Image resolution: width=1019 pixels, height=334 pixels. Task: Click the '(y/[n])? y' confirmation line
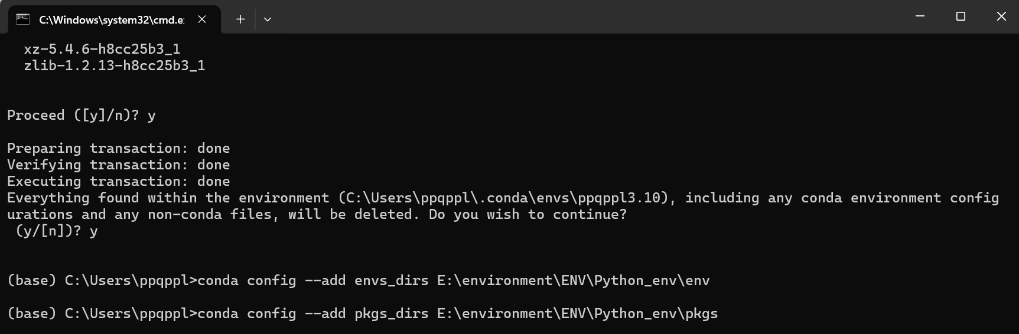pos(57,231)
